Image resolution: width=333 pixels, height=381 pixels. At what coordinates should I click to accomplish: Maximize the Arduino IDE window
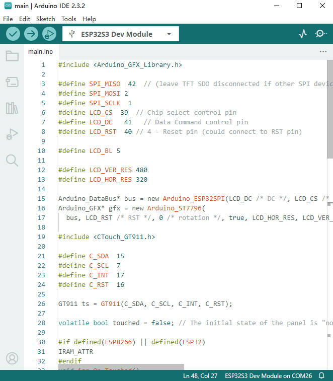[x=299, y=6]
